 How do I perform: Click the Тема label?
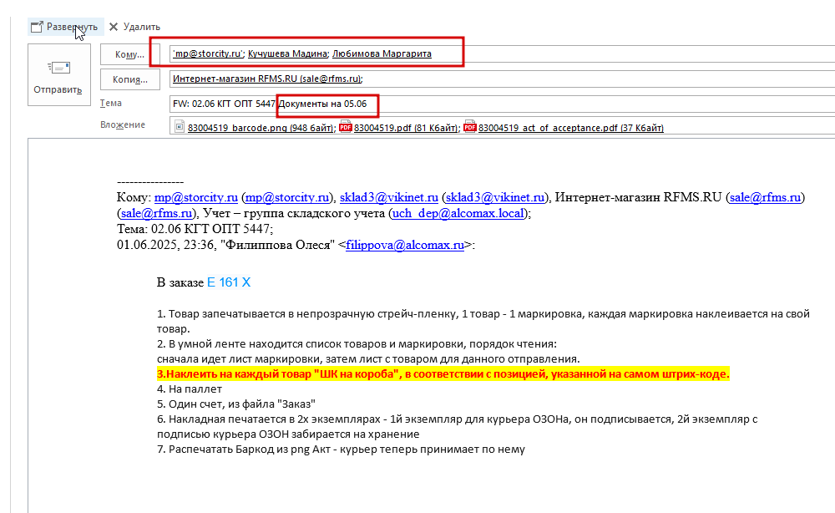(111, 104)
